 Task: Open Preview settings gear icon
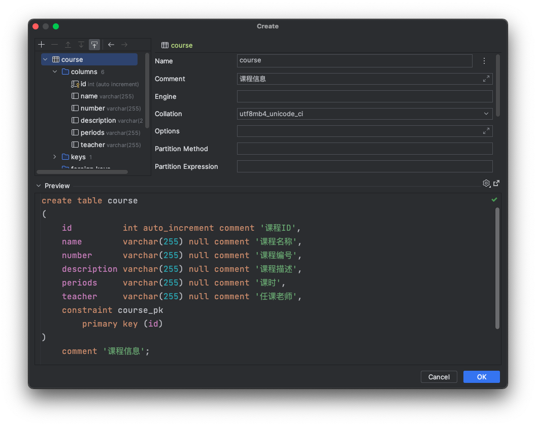(486, 184)
